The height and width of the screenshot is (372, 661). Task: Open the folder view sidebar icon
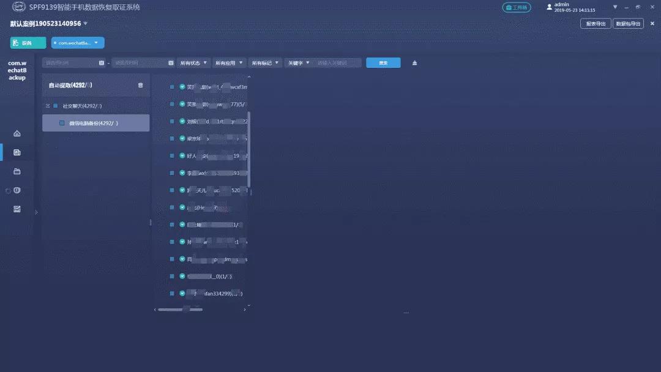pos(17,171)
